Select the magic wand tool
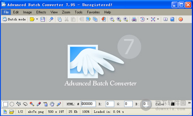This screenshot has height=116, width=193. click(x=32, y=104)
